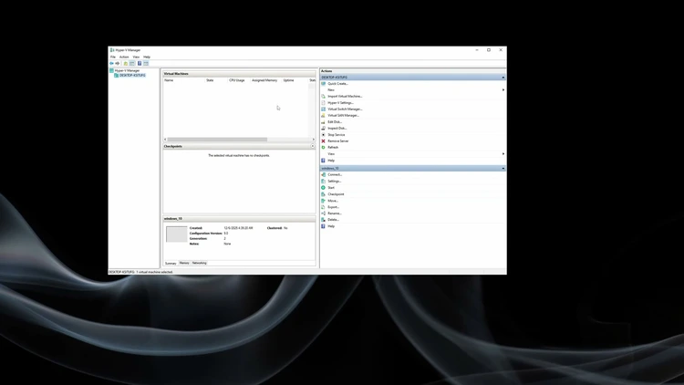Image resolution: width=684 pixels, height=385 pixels.
Task: Click the Inspect Disk action icon
Action: click(323, 129)
